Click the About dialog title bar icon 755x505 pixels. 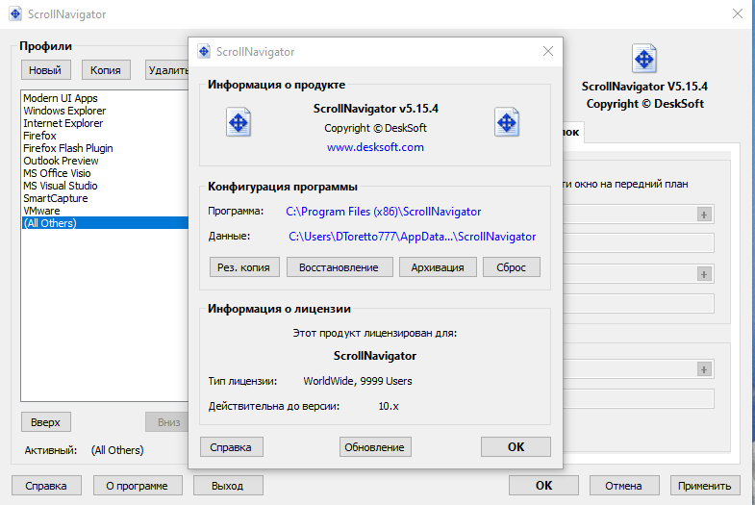pyautogui.click(x=204, y=51)
